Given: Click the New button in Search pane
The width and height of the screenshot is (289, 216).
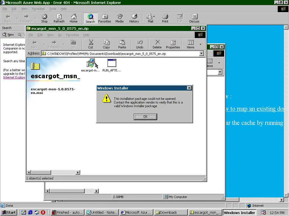Looking at the screenshot, I should [8, 35].
